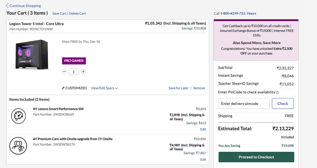The width and height of the screenshot is (317, 168).
Task: Expand View/Edit Specs dropdown
Action: 104,88
